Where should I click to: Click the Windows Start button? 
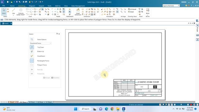coord(76,109)
